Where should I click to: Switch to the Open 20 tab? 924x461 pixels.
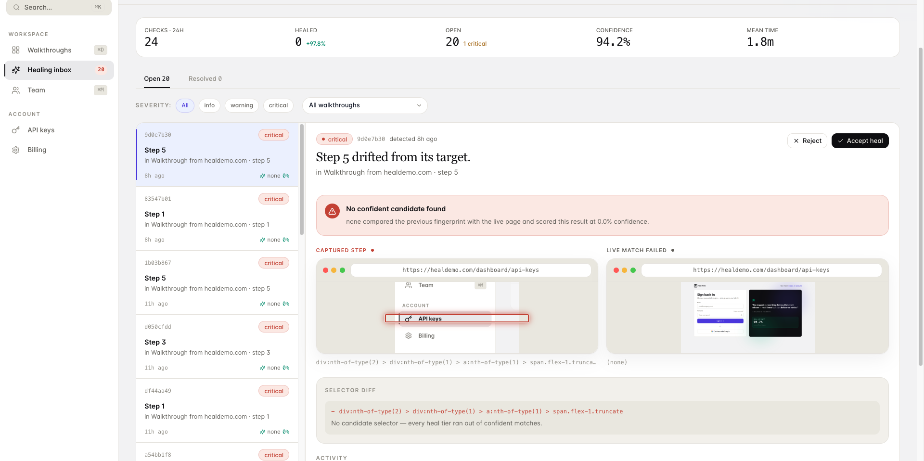click(x=157, y=79)
